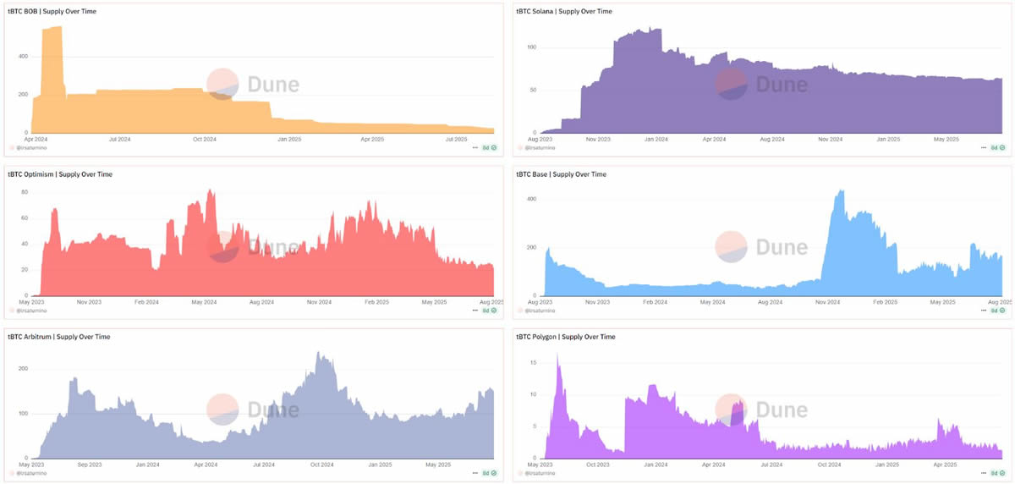The width and height of the screenshot is (1015, 484).
Task: Click the tBTC BOB Supply Over Time title
Action: 58,11
